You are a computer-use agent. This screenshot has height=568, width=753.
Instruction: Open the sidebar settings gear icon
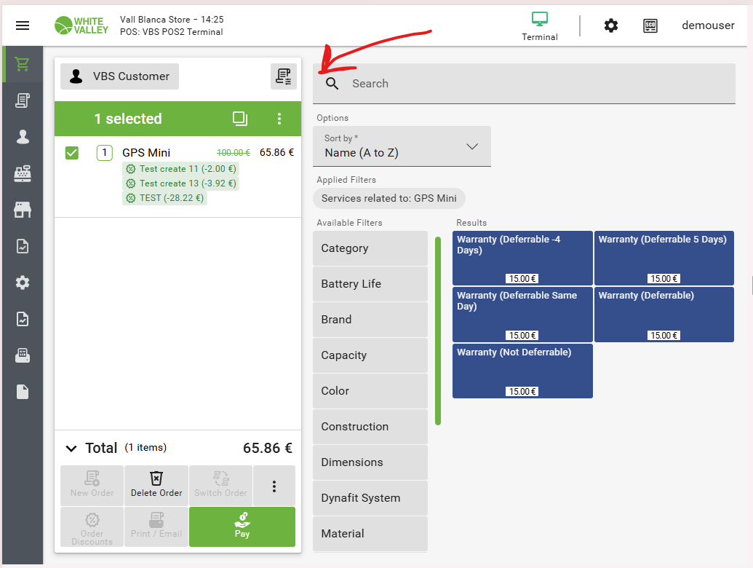[22, 283]
